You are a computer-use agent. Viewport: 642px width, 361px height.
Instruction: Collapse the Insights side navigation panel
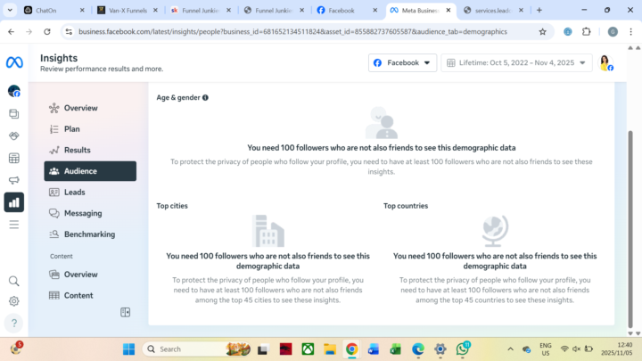tap(126, 312)
